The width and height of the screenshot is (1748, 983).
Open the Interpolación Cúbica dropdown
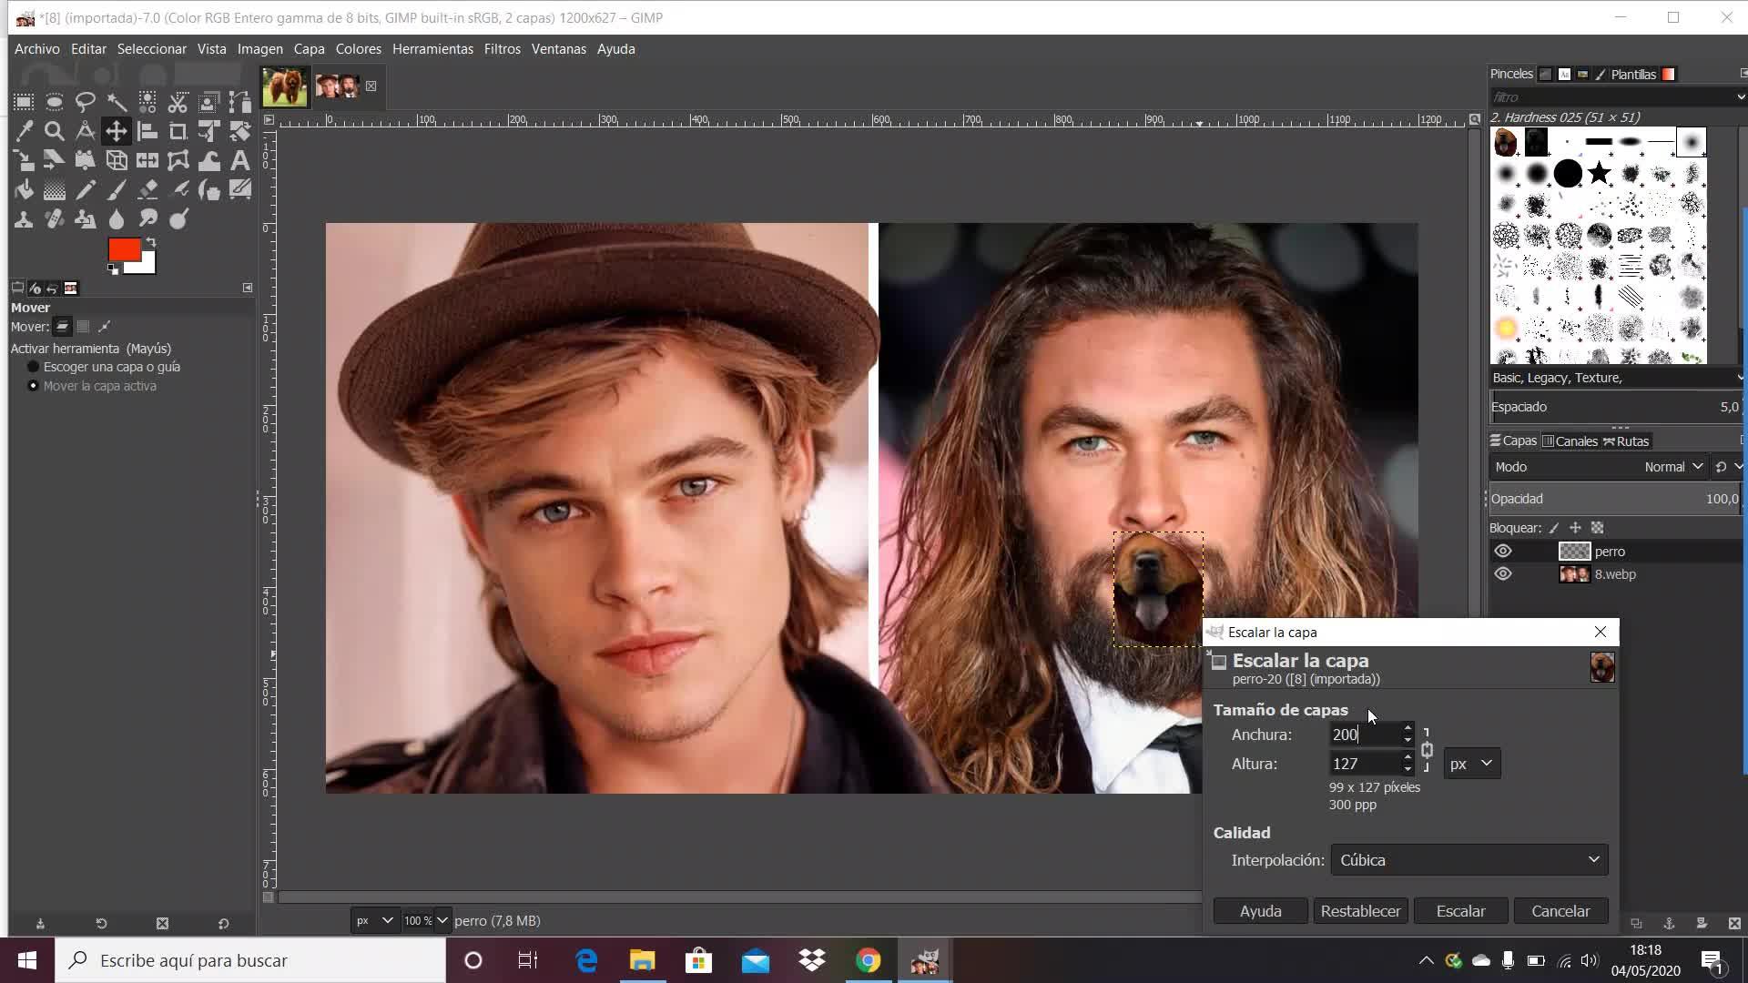pos(1469,860)
